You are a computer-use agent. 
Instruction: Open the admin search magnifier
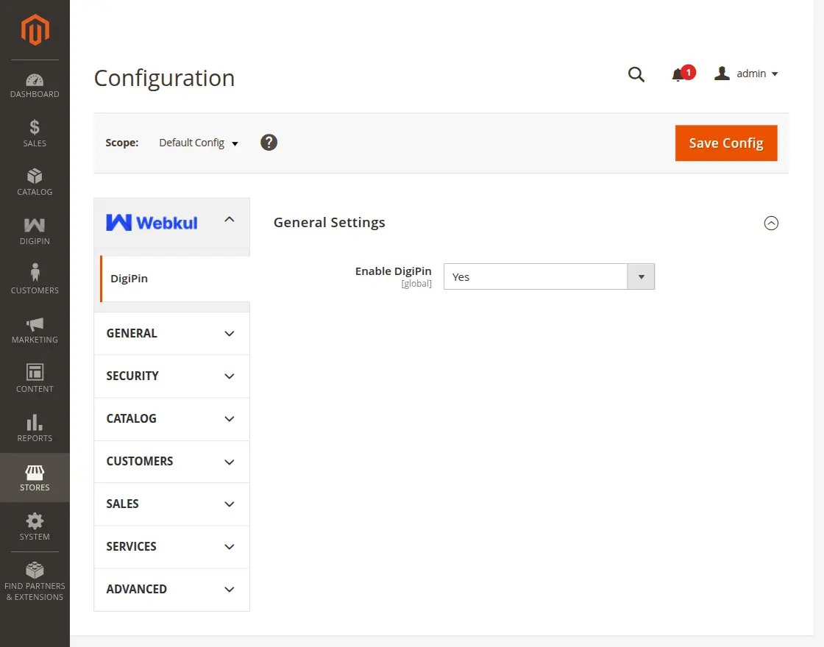(x=636, y=74)
